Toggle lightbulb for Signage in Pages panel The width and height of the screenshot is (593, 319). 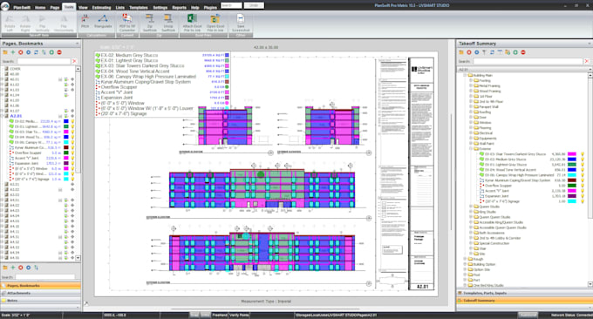point(72,180)
